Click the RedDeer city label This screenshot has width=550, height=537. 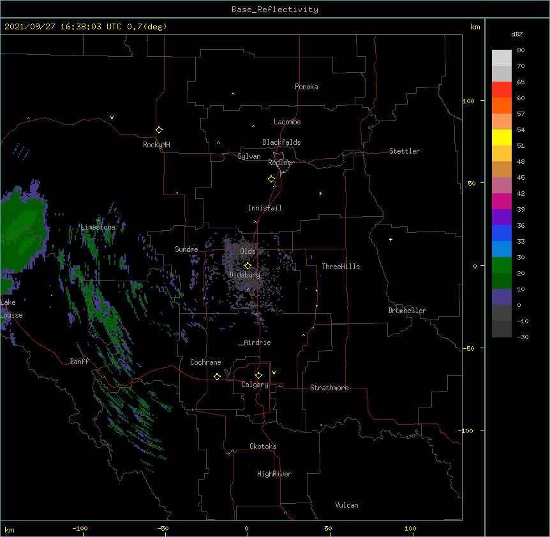281,163
